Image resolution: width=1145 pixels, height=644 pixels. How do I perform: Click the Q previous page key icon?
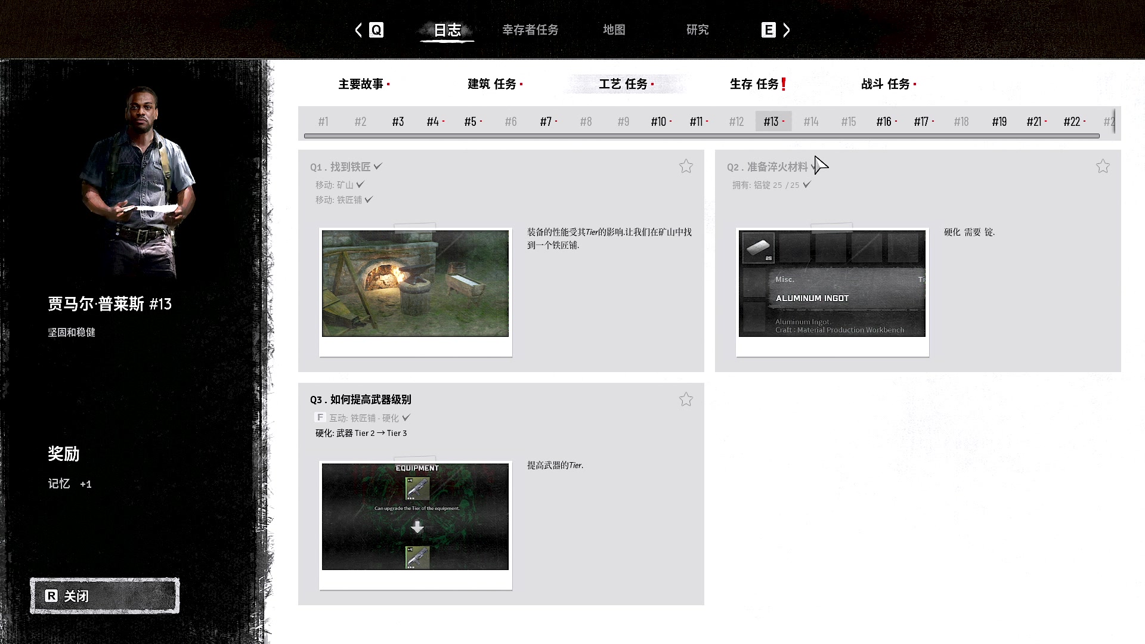(376, 30)
